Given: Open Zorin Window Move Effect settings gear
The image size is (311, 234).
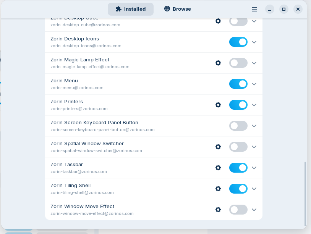Looking at the screenshot, I should point(218,210).
